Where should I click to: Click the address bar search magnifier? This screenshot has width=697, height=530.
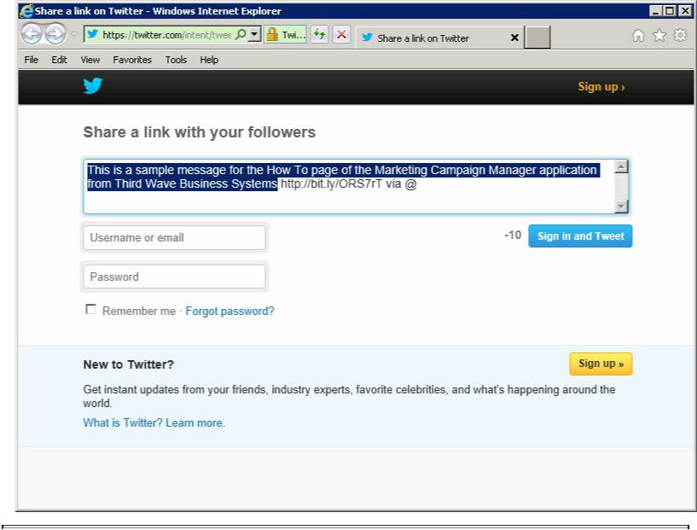pyautogui.click(x=241, y=34)
